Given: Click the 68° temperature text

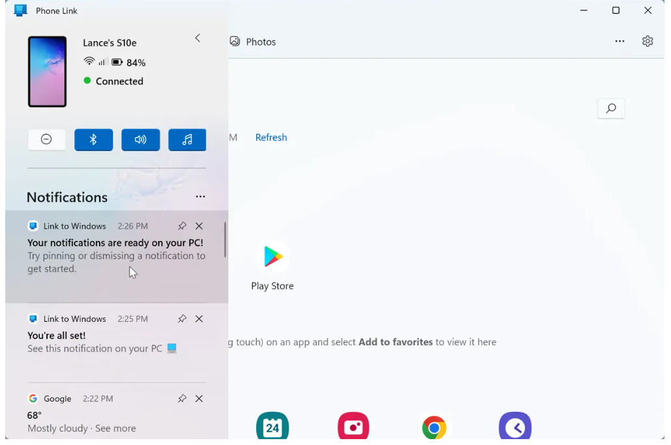Looking at the screenshot, I should (x=34, y=416).
